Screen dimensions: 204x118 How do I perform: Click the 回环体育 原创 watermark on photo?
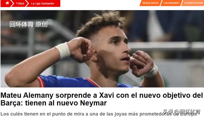tap(28, 24)
